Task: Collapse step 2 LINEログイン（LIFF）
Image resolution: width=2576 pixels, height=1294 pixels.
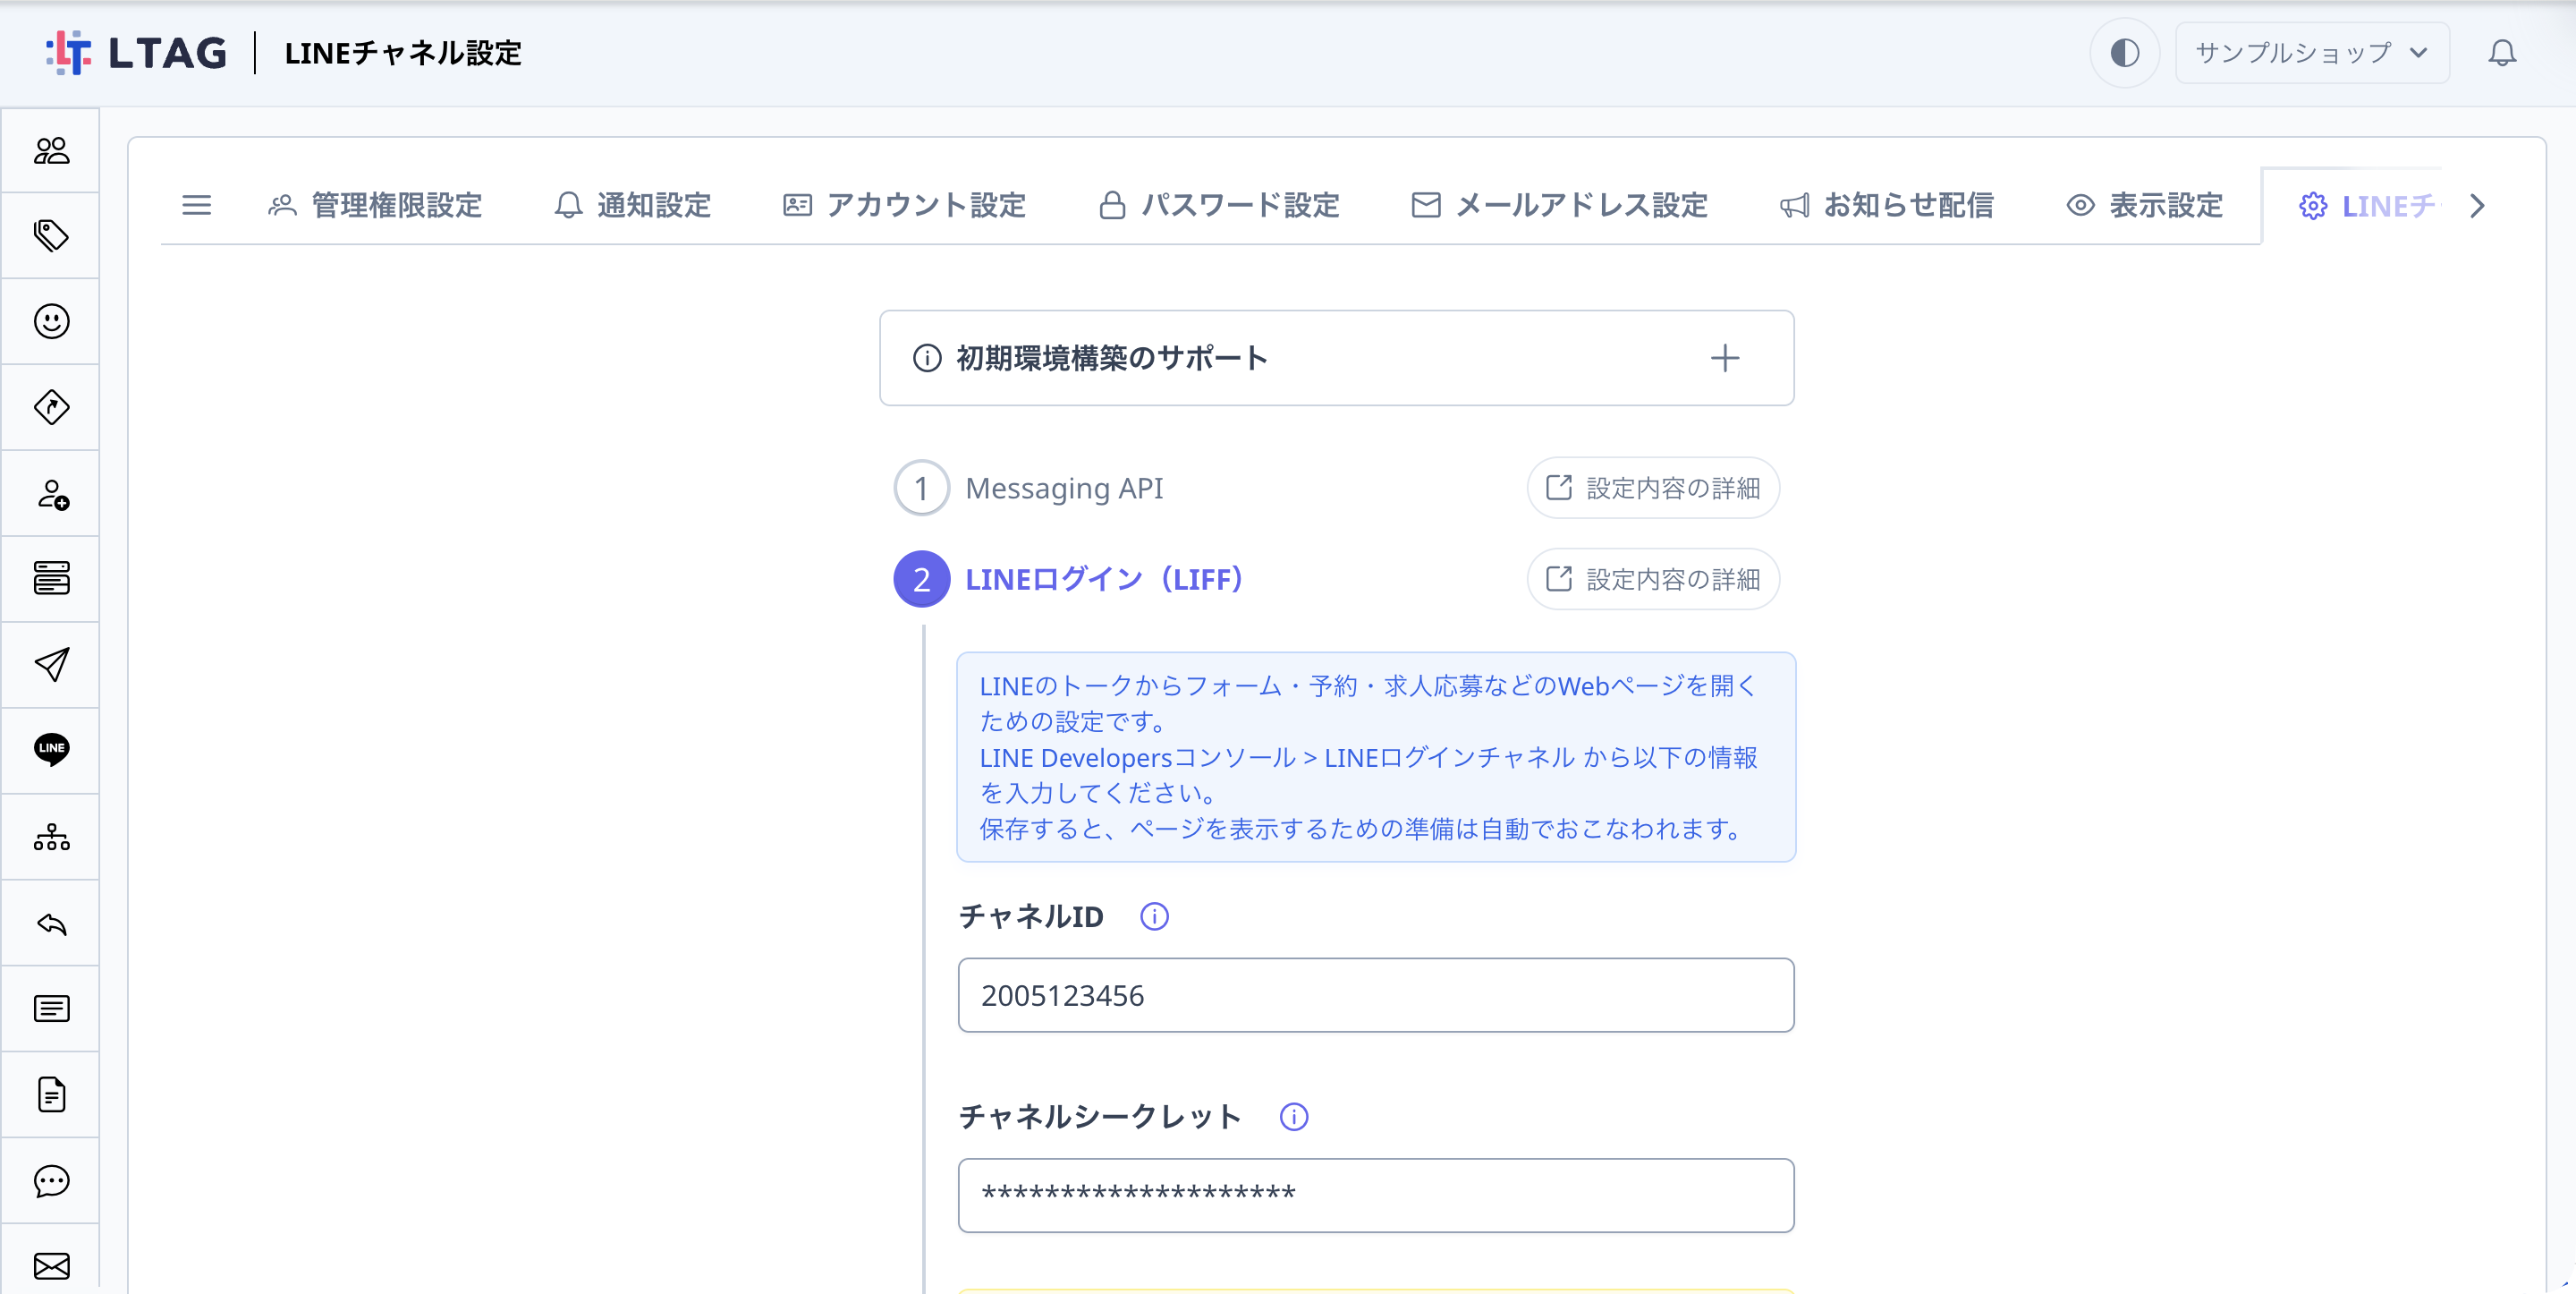Action: pyautogui.click(x=1069, y=578)
